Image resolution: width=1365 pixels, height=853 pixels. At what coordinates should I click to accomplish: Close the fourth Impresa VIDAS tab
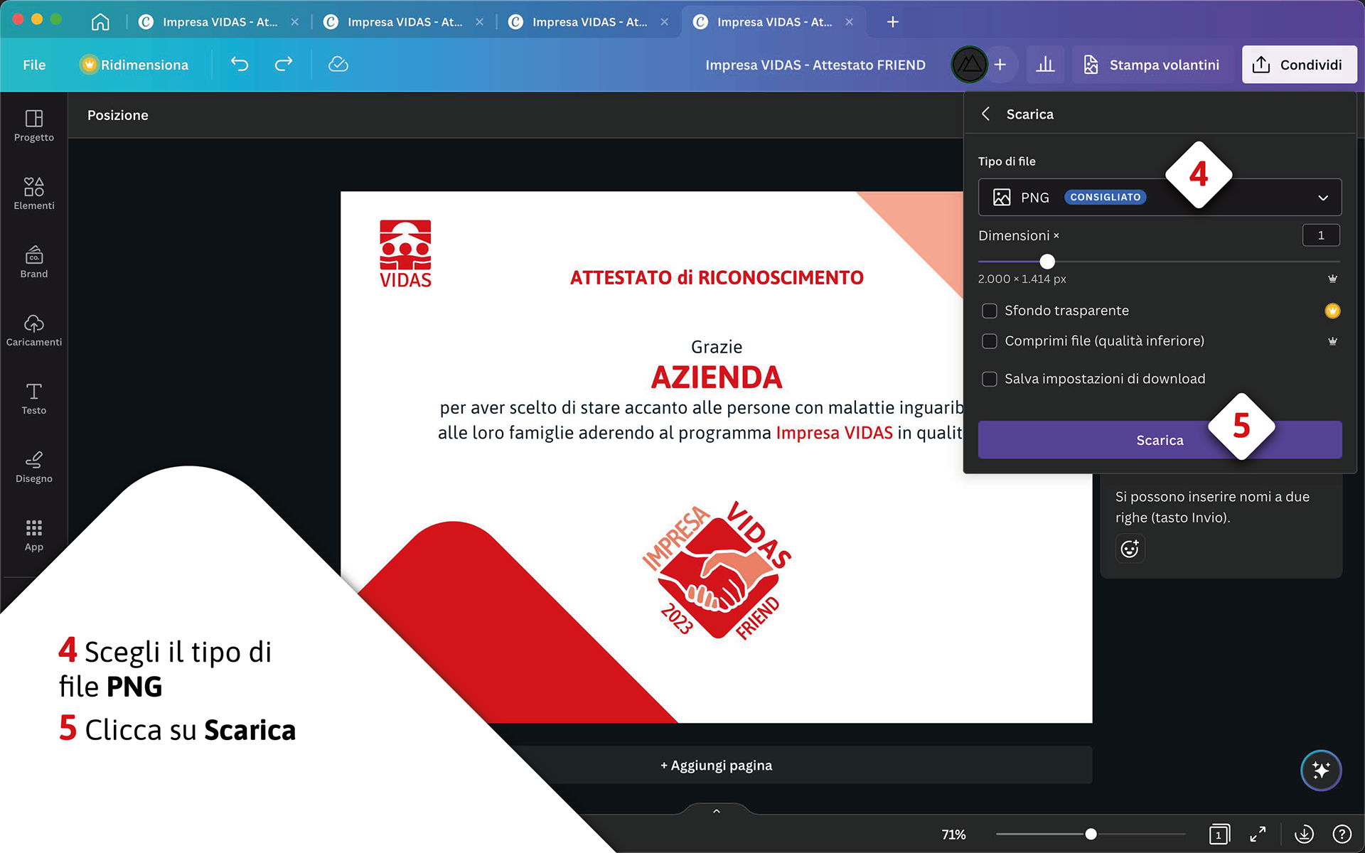pos(849,22)
